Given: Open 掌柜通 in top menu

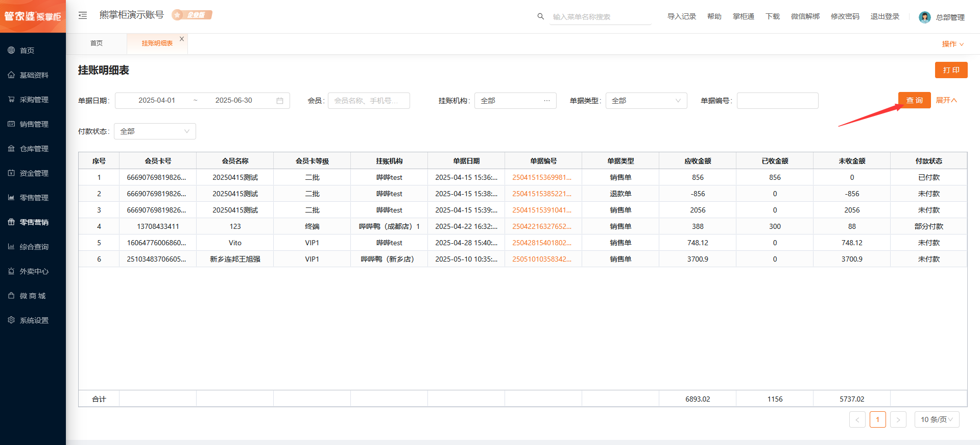Looking at the screenshot, I should tap(744, 16).
